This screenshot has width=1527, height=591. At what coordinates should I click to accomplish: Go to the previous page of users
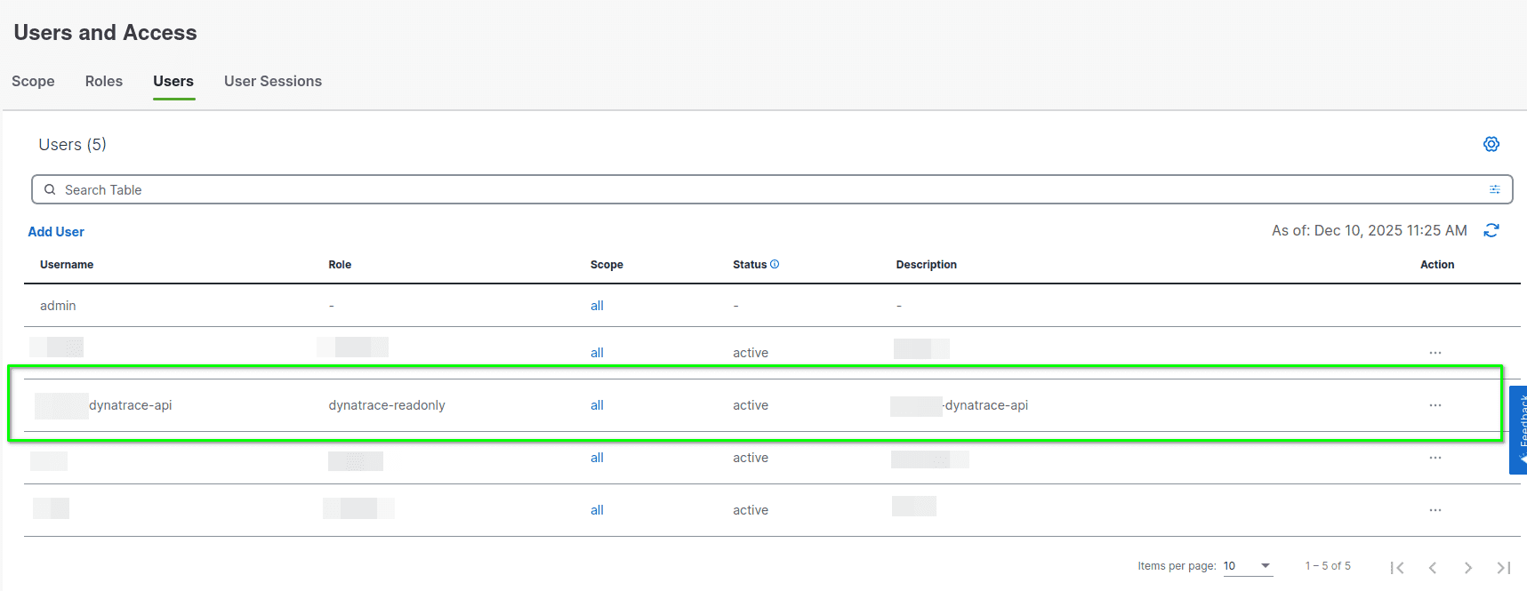(x=1433, y=567)
